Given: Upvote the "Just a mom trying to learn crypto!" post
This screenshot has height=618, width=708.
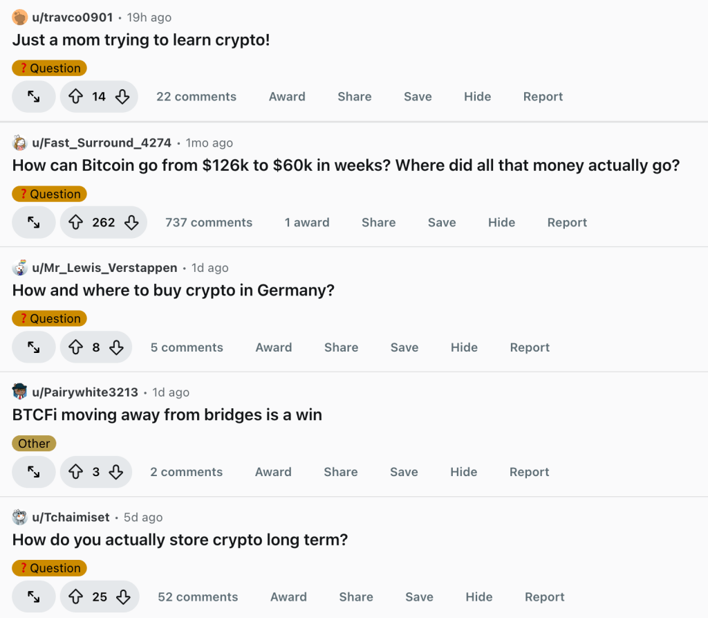Looking at the screenshot, I should [76, 97].
